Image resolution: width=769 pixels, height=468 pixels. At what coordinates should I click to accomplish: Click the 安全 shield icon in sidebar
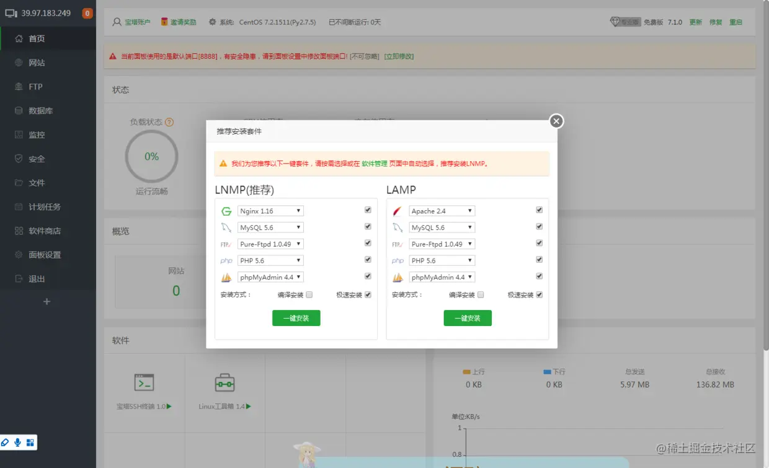pyautogui.click(x=19, y=159)
